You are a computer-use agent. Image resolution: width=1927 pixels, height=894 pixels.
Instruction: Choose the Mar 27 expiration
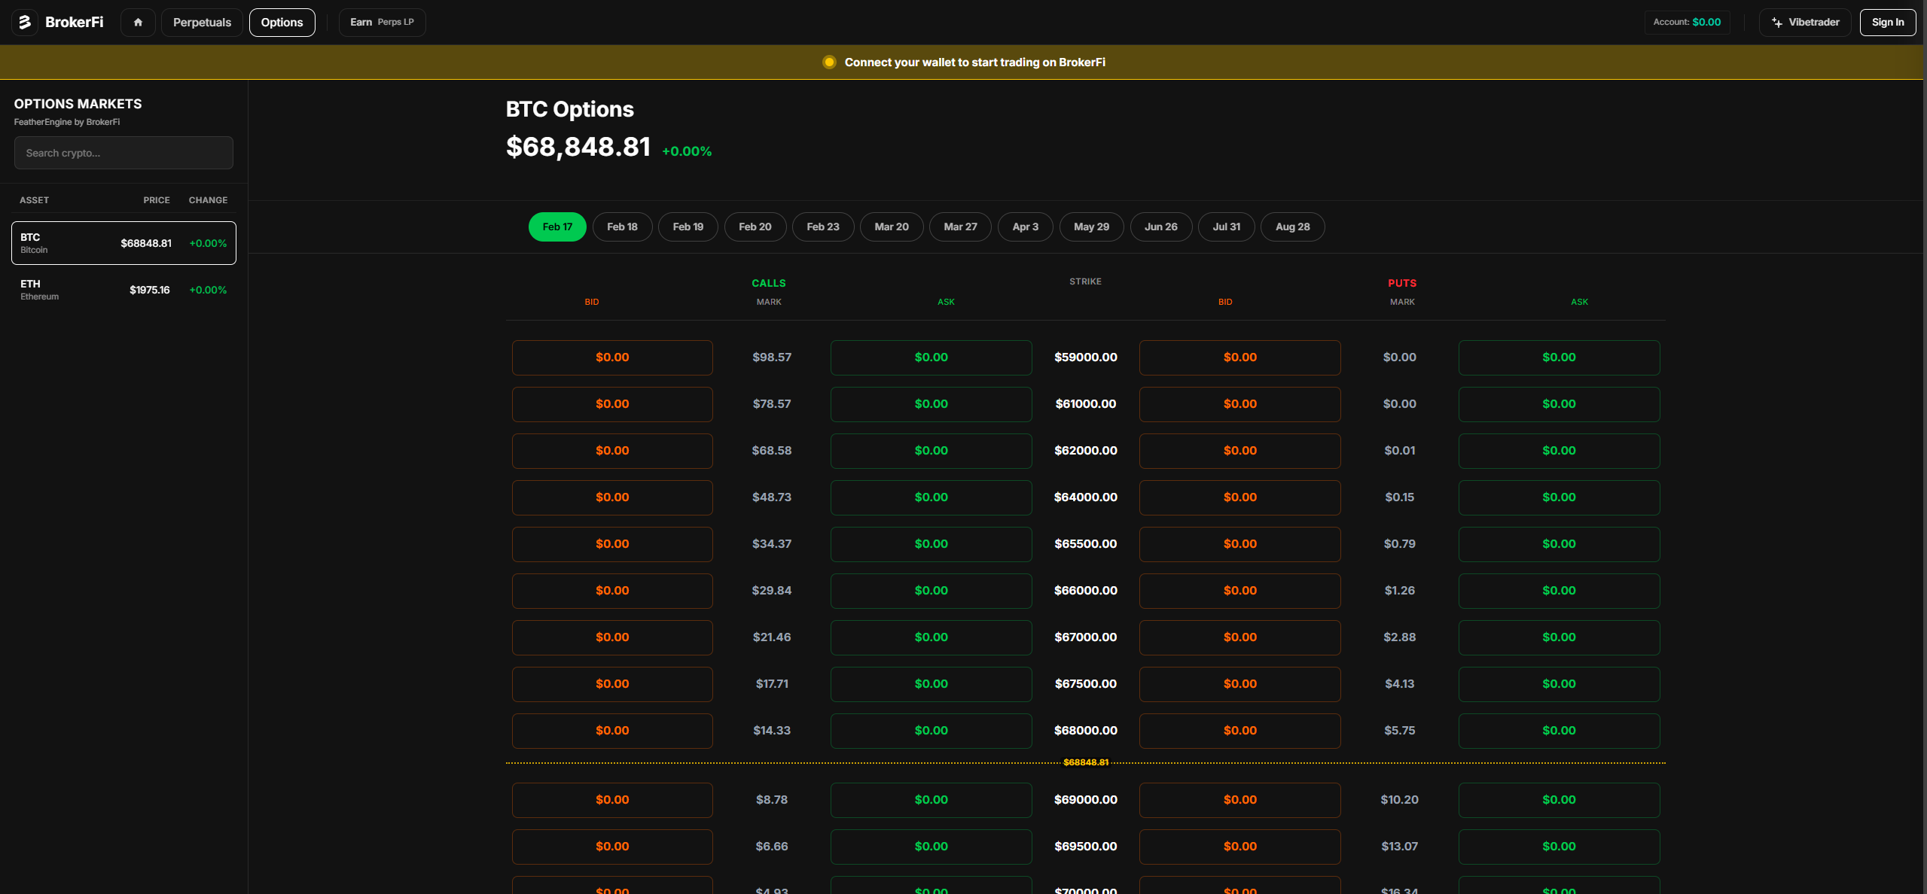click(x=960, y=227)
